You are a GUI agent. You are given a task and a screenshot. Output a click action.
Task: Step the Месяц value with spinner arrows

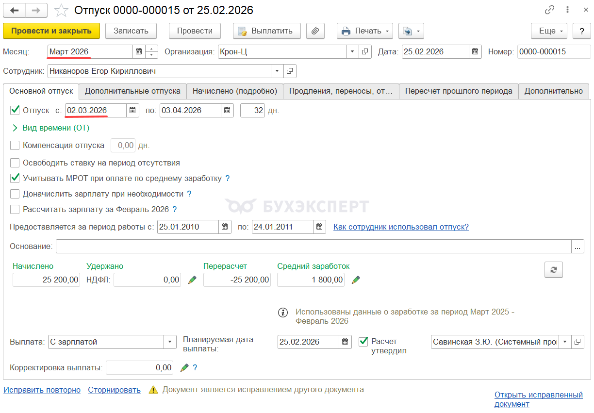pos(152,51)
